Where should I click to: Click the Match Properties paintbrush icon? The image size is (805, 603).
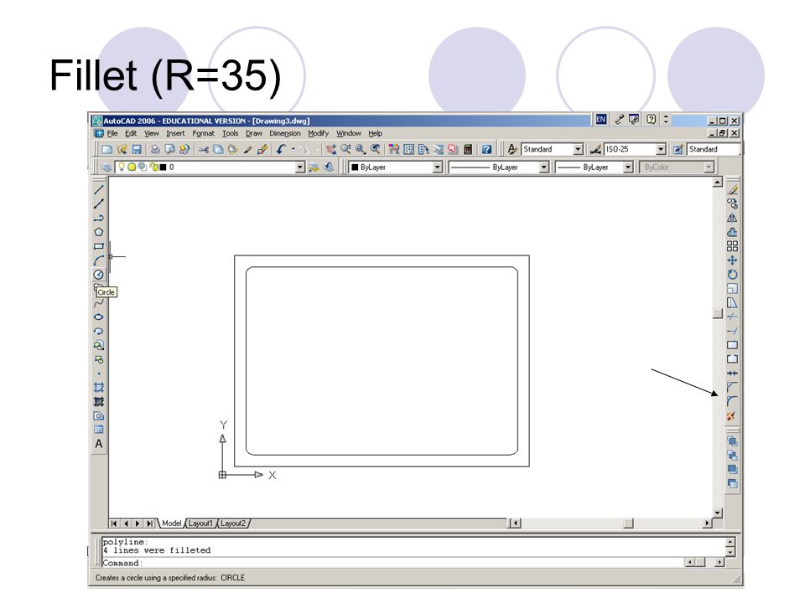pyautogui.click(x=247, y=149)
